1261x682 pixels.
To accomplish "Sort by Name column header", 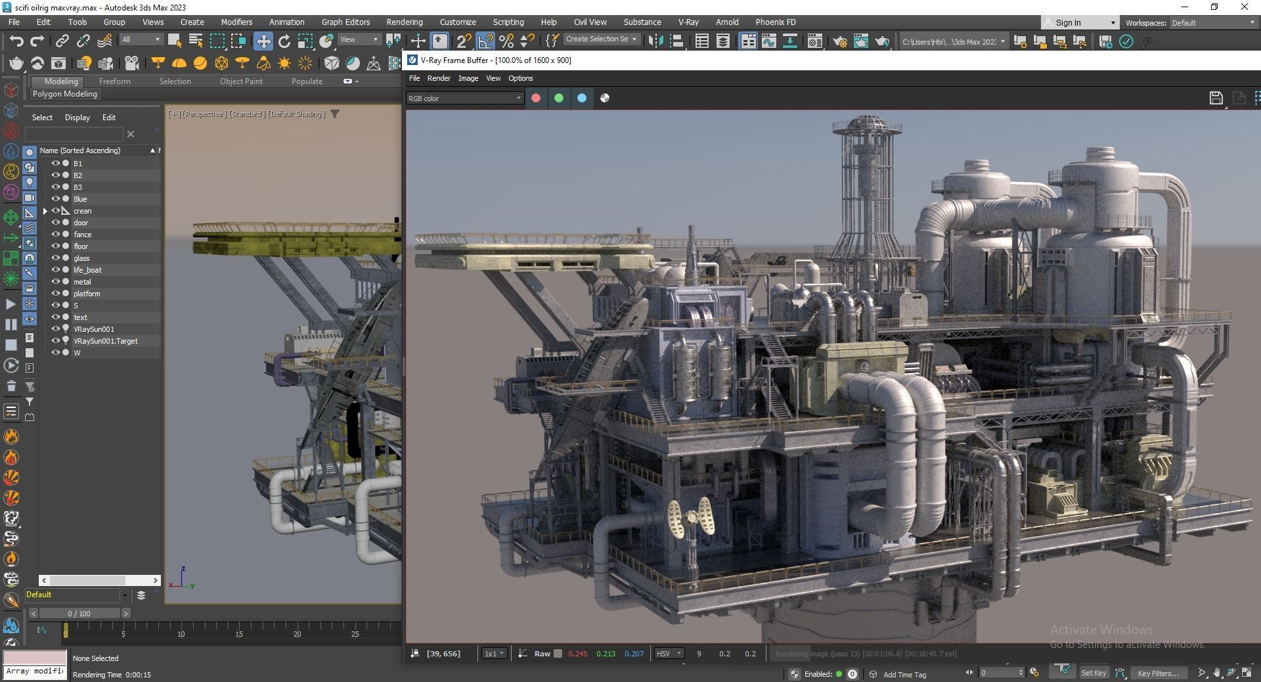I will pos(97,150).
